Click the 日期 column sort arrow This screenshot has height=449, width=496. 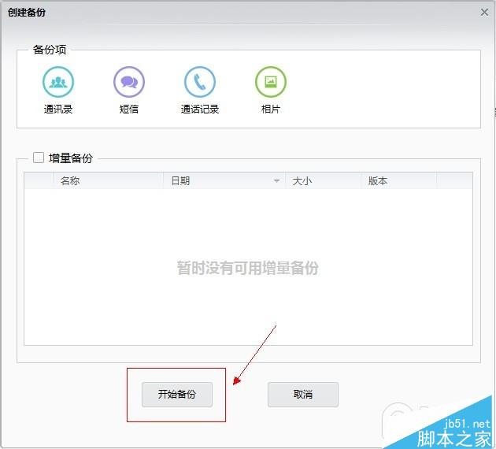click(276, 181)
